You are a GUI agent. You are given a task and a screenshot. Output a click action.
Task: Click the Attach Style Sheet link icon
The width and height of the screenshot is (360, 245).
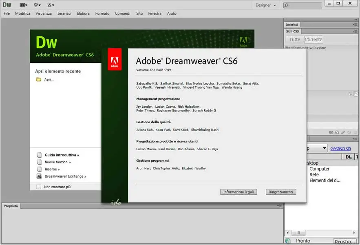[x=331, y=132]
